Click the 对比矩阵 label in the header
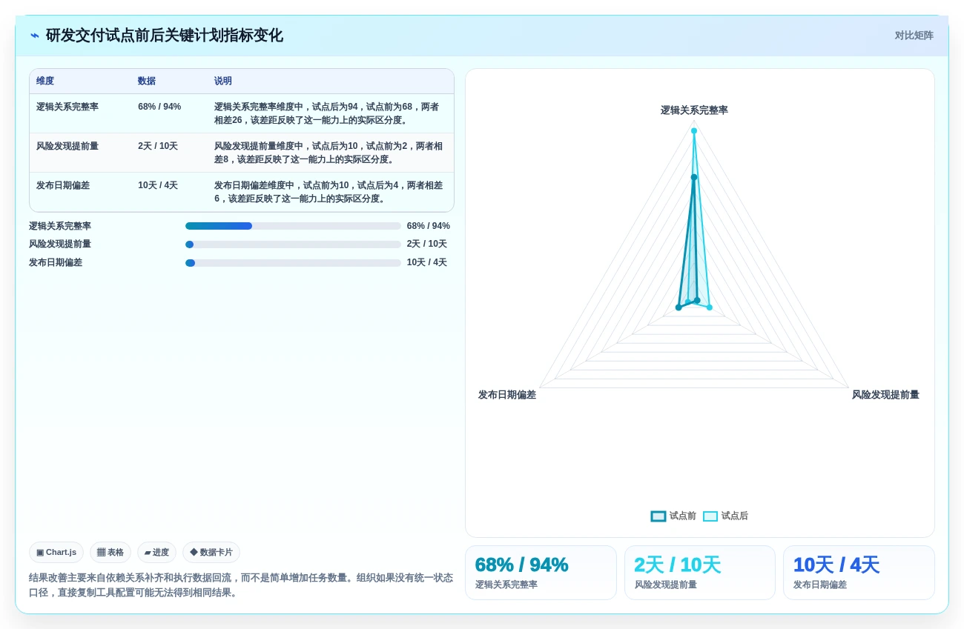Image resolution: width=964 pixels, height=629 pixels. pyautogui.click(x=914, y=36)
